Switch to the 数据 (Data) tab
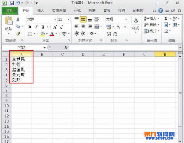 92,11
